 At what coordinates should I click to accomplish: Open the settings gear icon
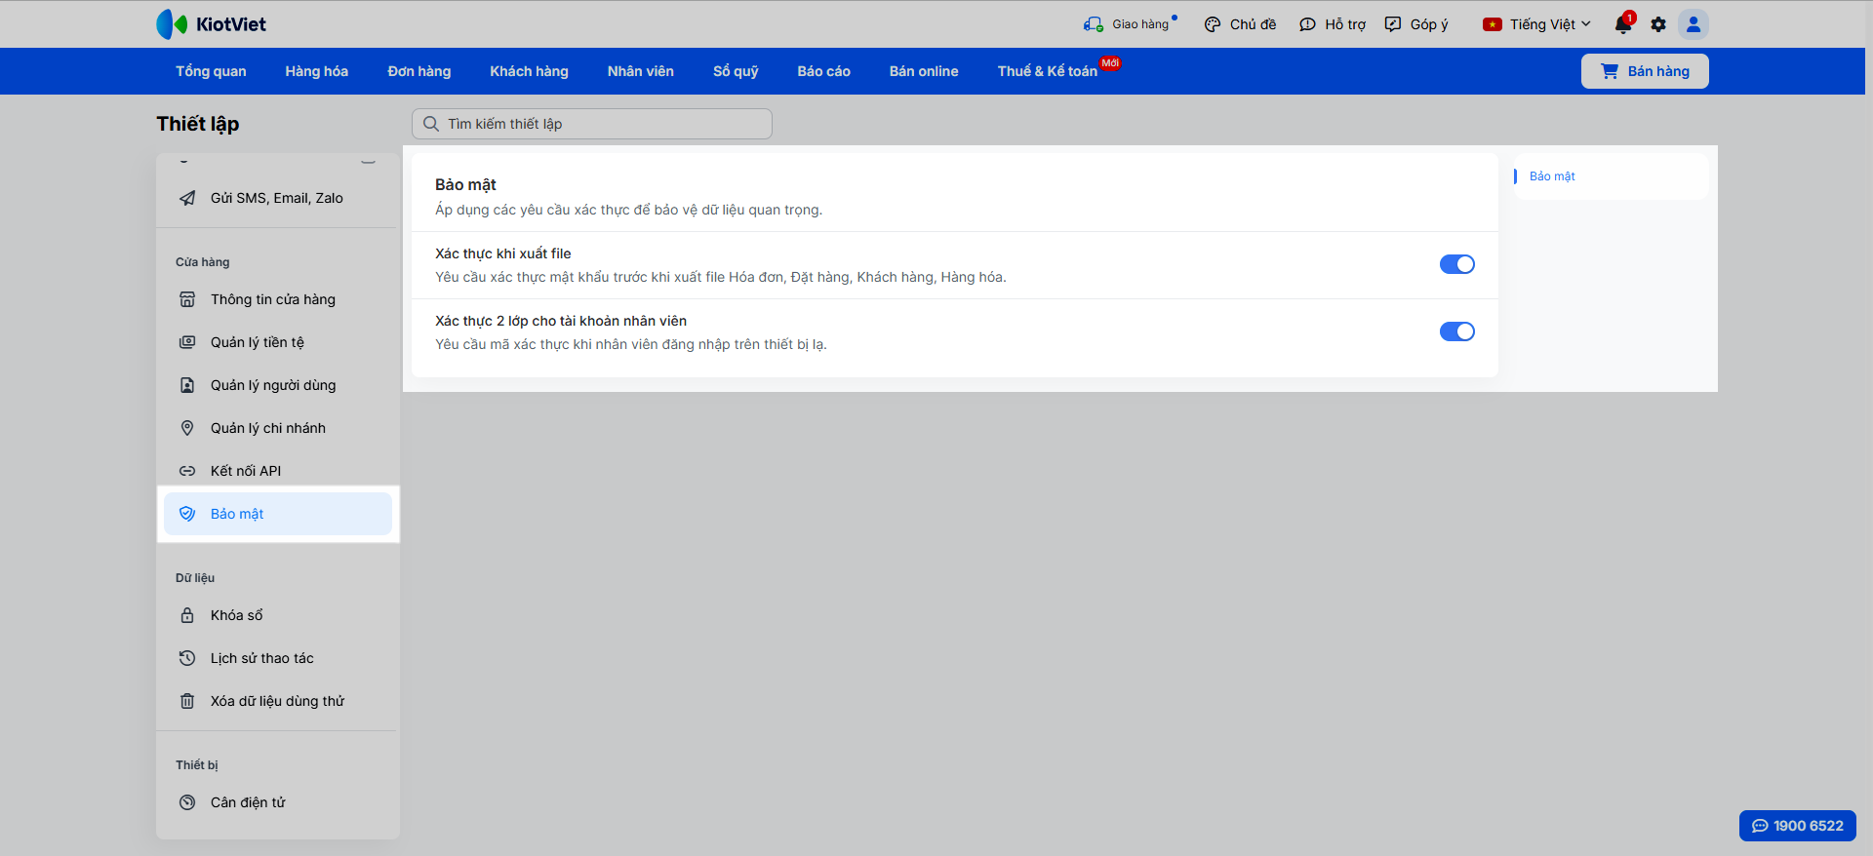pos(1658,24)
